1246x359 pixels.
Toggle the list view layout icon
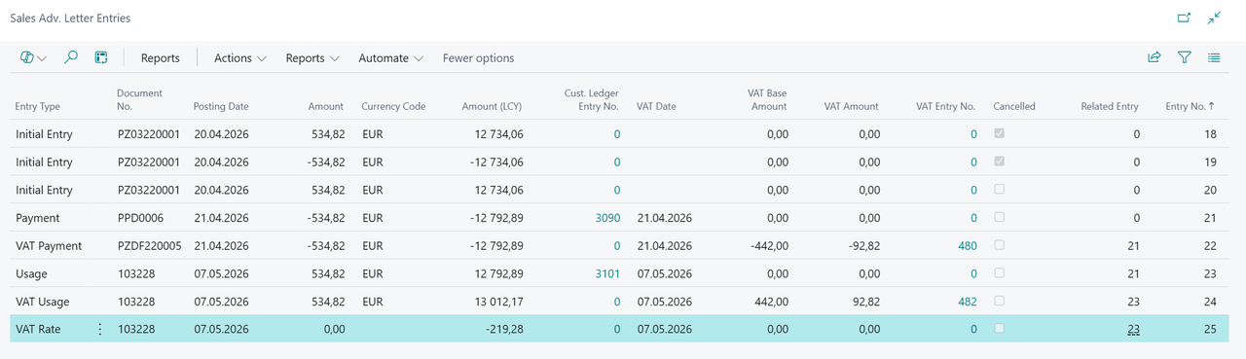(x=1214, y=58)
